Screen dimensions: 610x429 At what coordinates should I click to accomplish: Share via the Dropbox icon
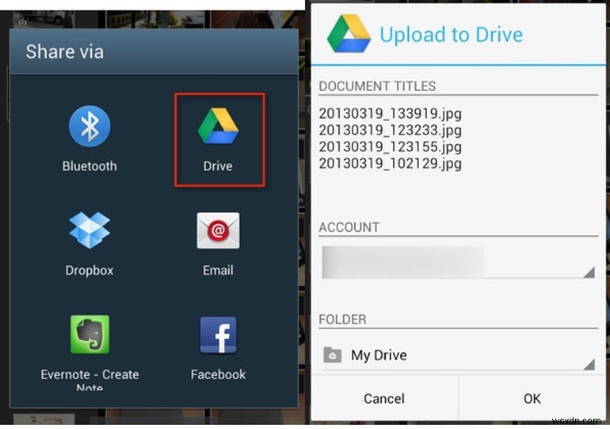90,230
